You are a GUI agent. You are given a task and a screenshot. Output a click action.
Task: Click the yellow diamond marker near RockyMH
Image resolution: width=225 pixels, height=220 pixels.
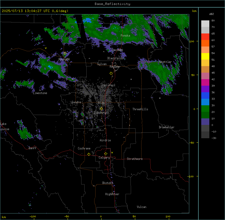click(x=65, y=53)
